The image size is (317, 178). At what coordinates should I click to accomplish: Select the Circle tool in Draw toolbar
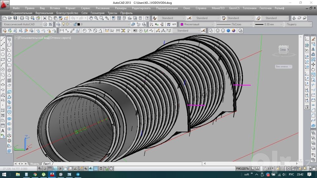3,69
